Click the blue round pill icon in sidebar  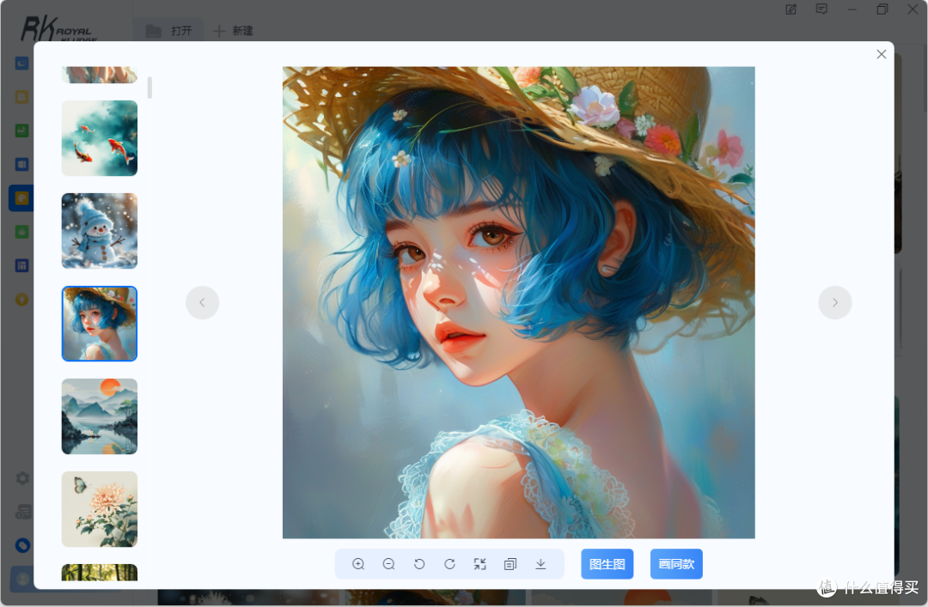click(22, 545)
